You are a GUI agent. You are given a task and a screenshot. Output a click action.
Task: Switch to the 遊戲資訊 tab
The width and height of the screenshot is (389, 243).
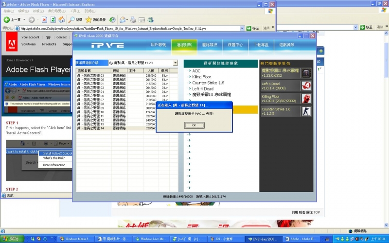[286, 45]
